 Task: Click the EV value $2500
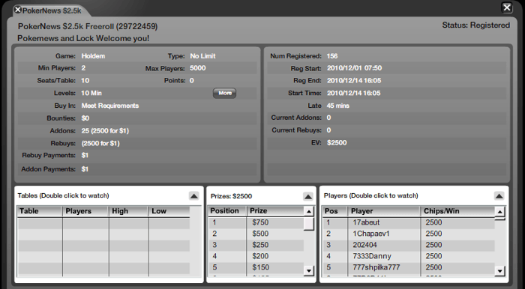337,143
